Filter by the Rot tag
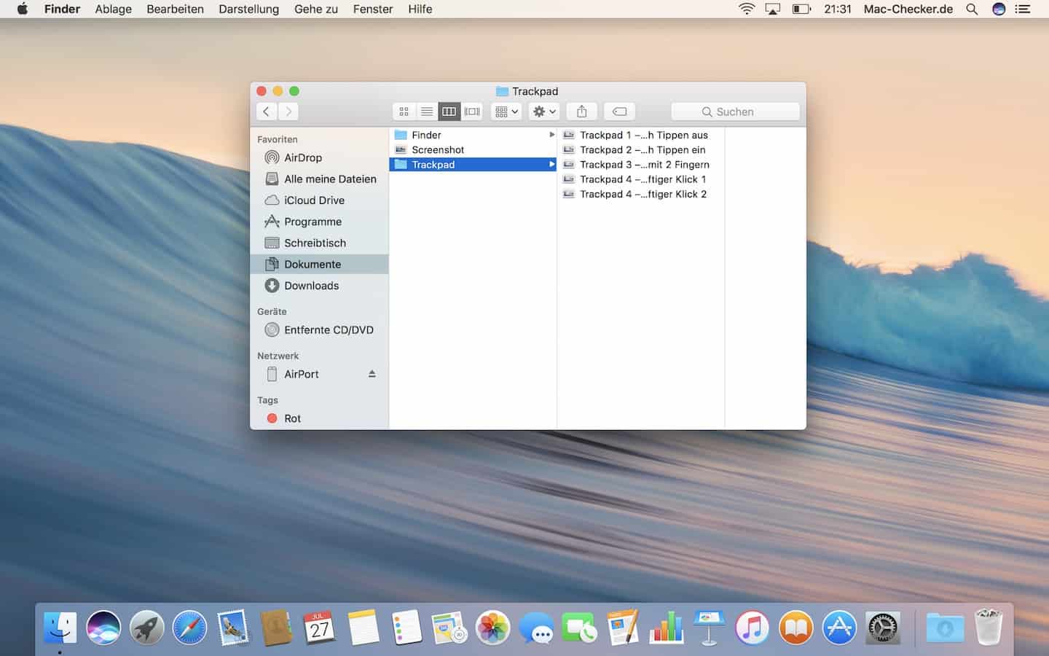Viewport: 1049px width, 656px height. pyautogui.click(x=319, y=418)
